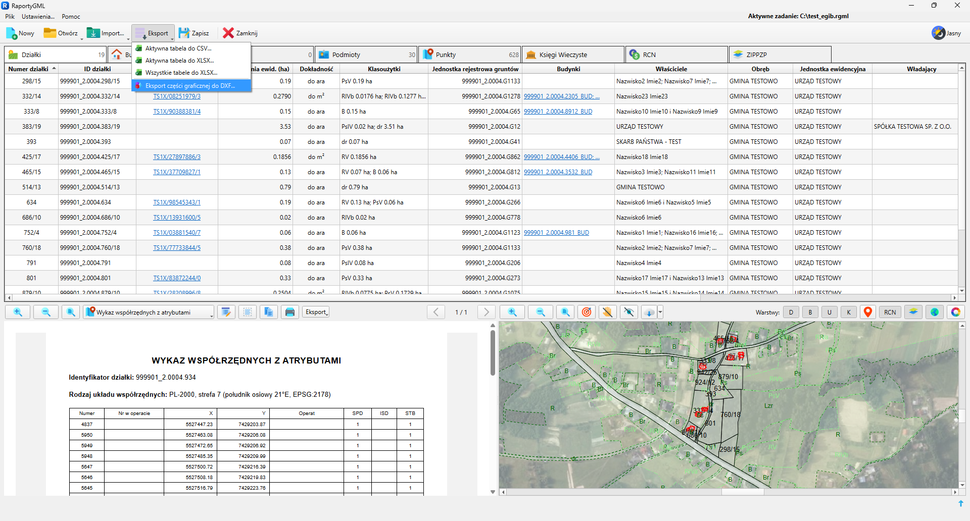Viewport: 970px width, 521px height.
Task: Expand the arrow next to cloud download
Action: coord(660,312)
